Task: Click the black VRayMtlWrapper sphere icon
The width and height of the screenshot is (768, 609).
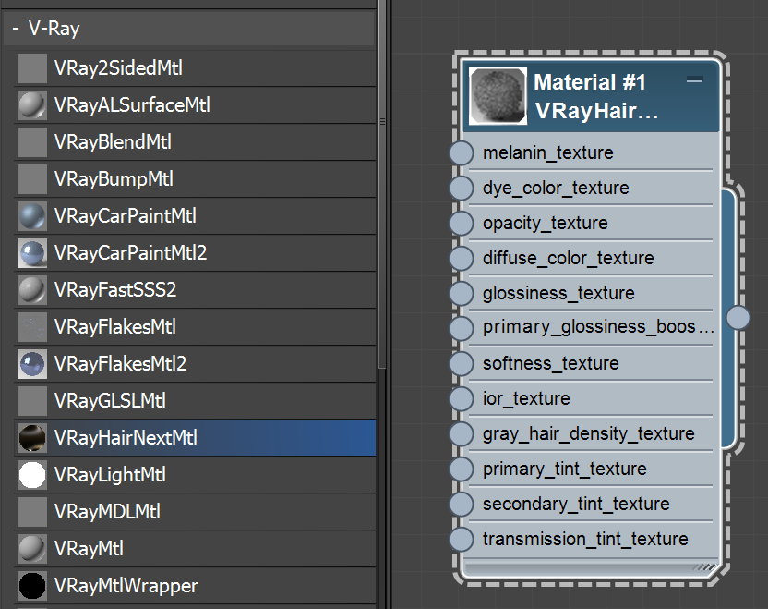Action: [31, 585]
